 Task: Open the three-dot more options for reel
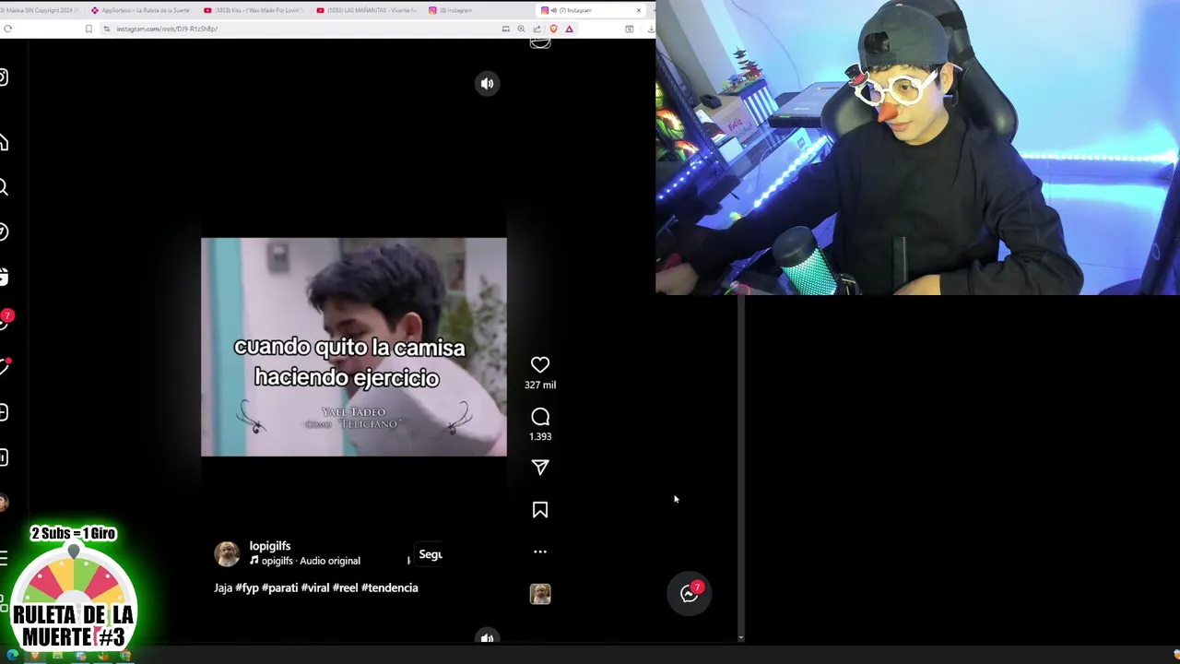coord(540,551)
